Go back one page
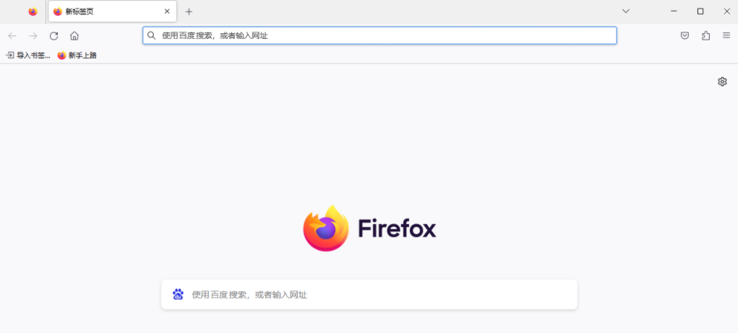Viewport: 738px width, 333px height. tap(12, 35)
